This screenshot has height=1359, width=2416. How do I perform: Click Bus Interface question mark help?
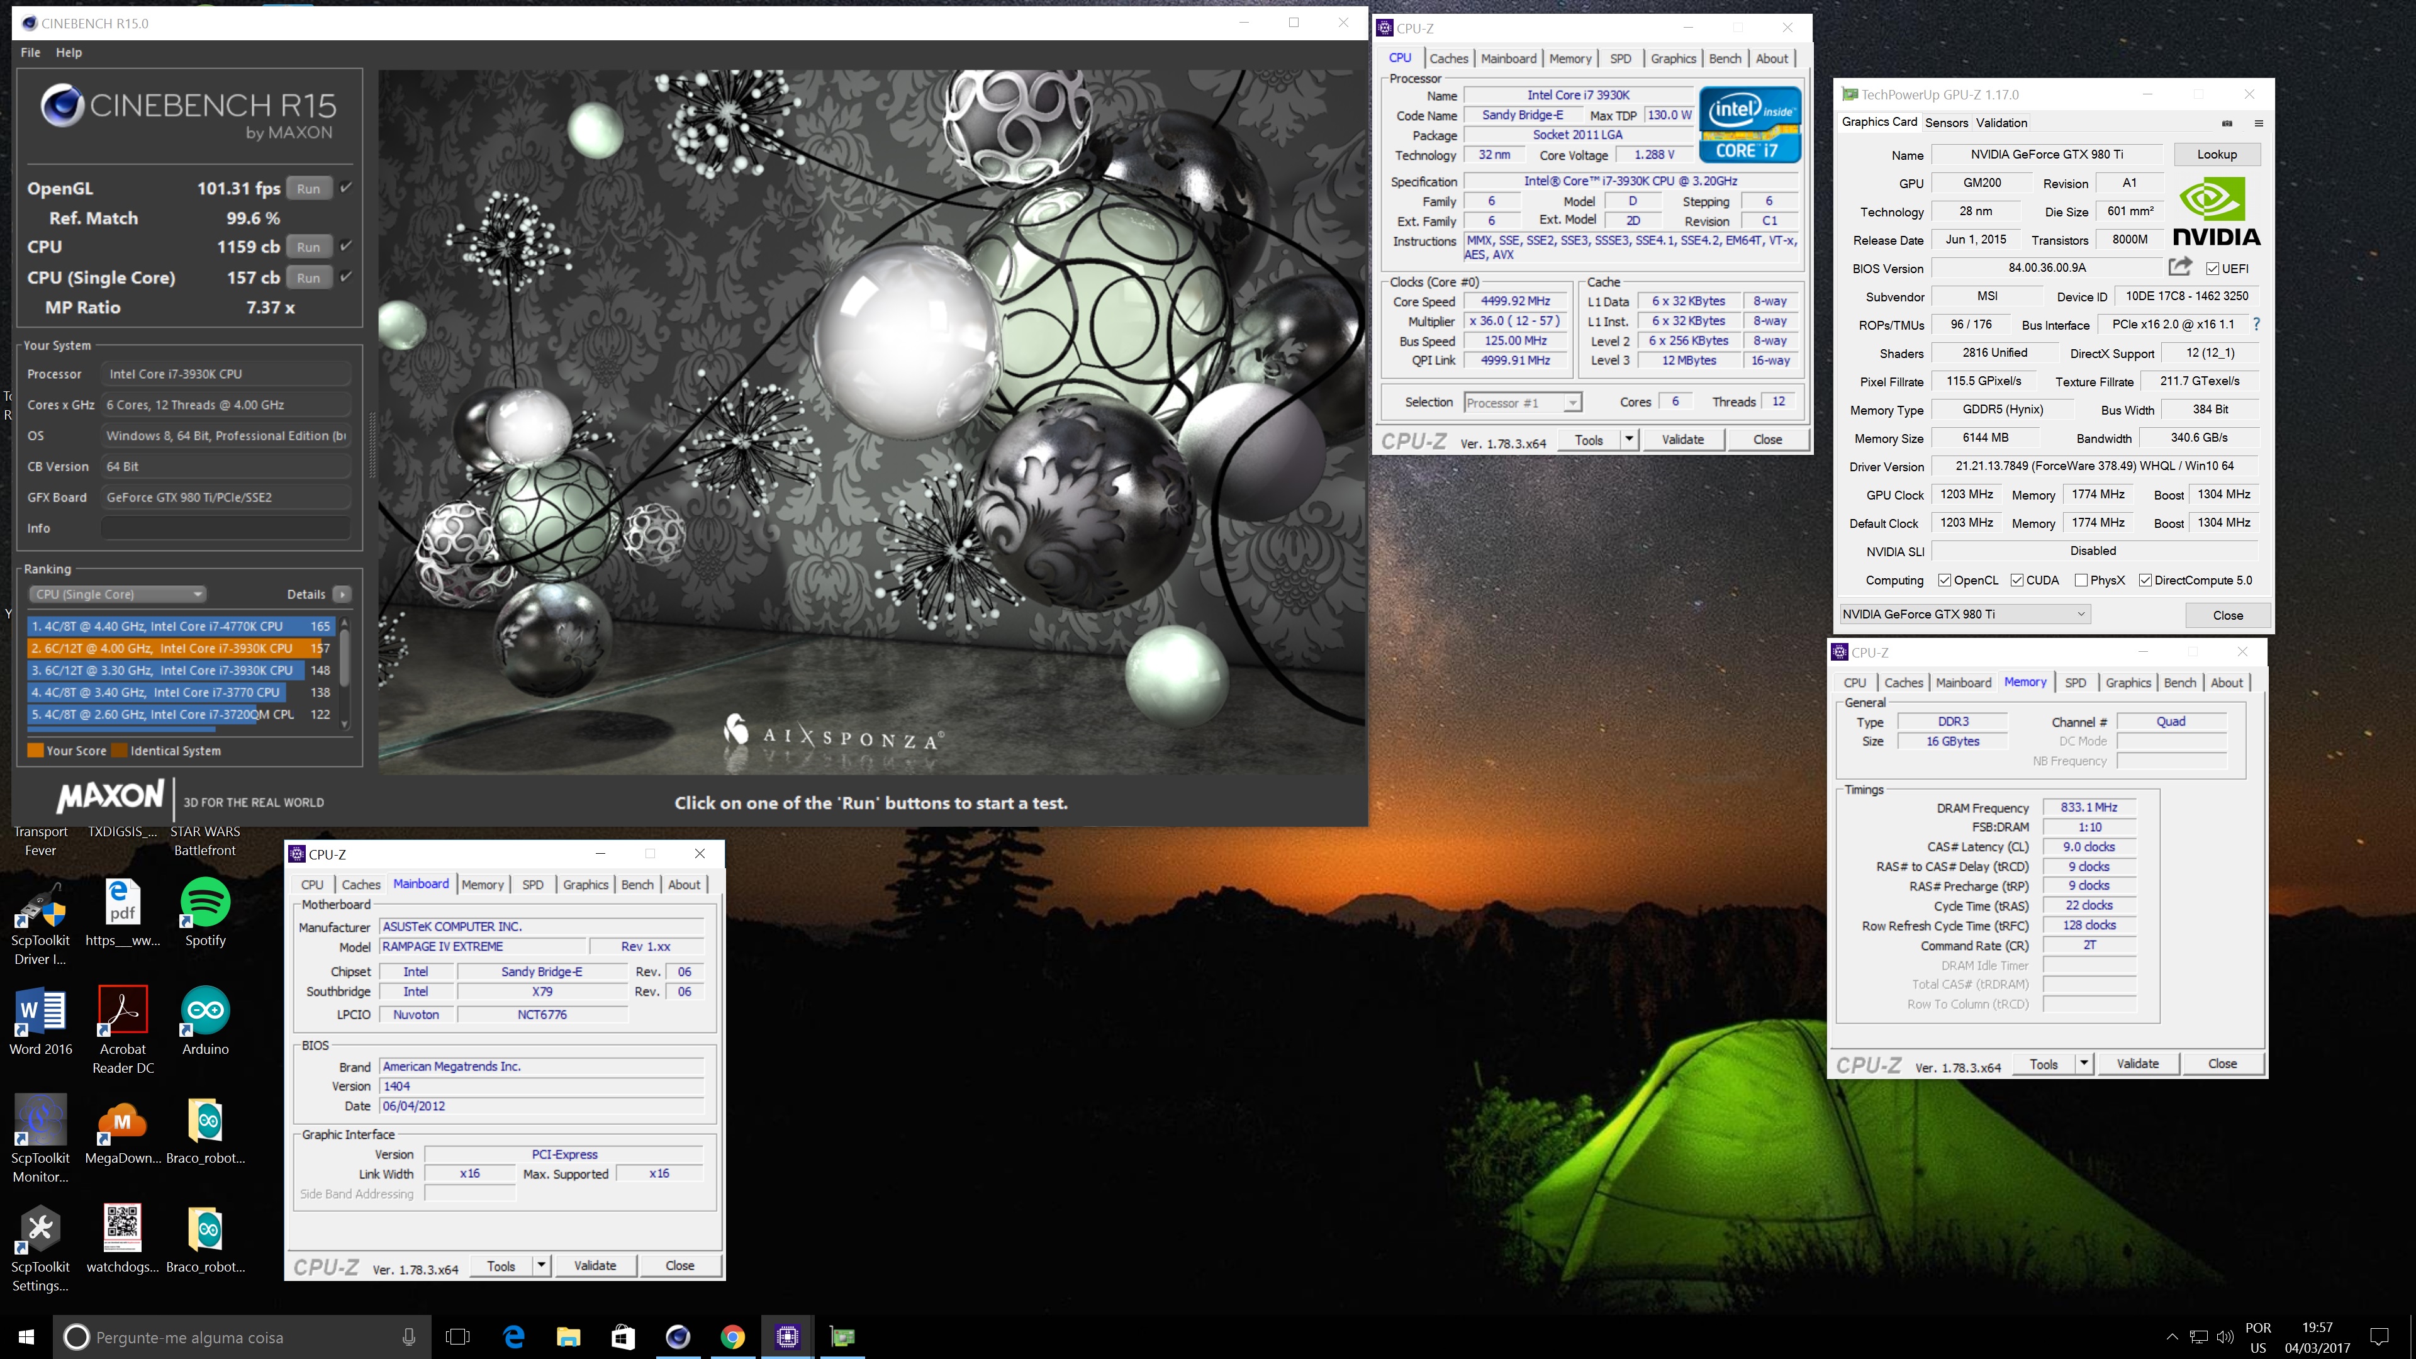click(x=2257, y=325)
